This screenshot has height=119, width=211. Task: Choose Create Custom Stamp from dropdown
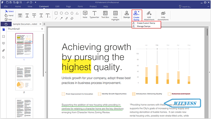click(x=146, y=23)
